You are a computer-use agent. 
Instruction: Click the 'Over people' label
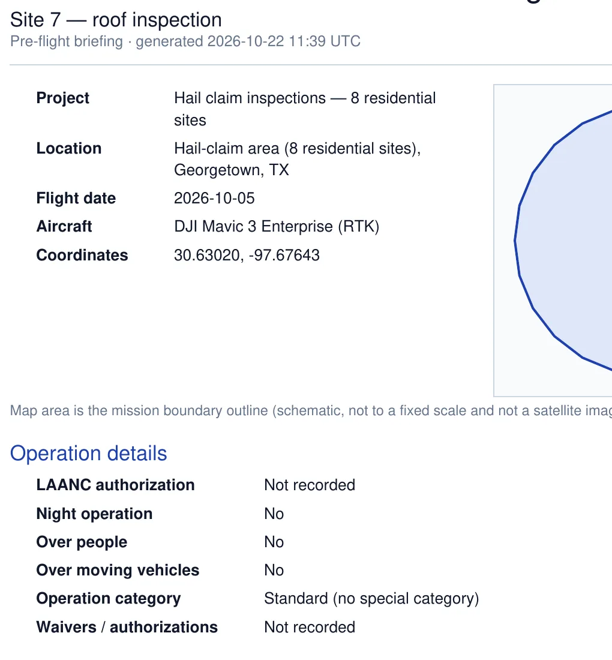click(x=82, y=542)
